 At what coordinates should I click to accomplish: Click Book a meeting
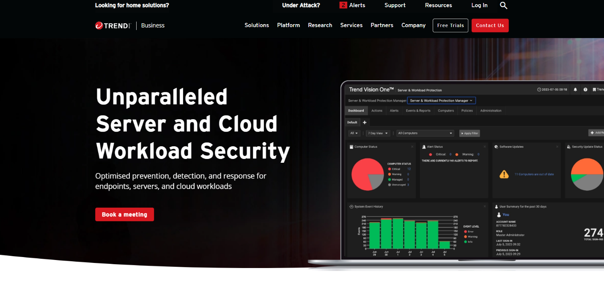pos(124,214)
